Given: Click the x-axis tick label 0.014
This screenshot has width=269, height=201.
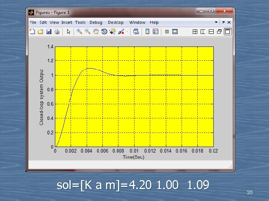Looking at the screenshot, I should 166,151.
